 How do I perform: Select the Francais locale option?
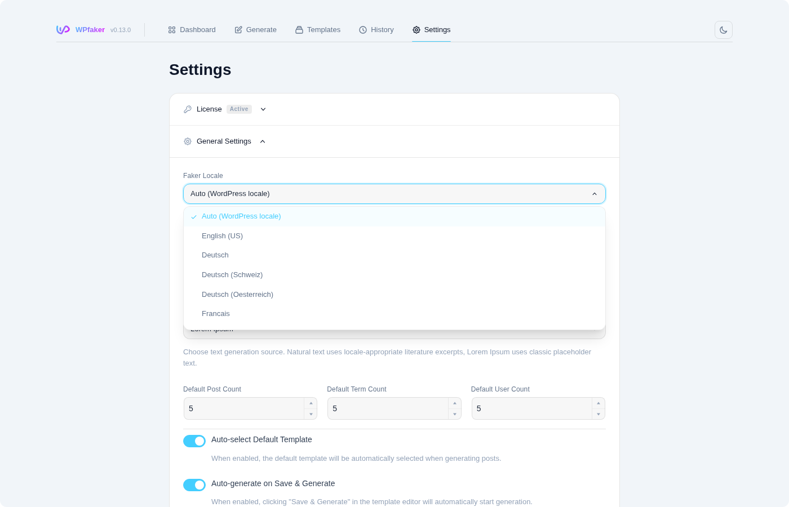[216, 314]
